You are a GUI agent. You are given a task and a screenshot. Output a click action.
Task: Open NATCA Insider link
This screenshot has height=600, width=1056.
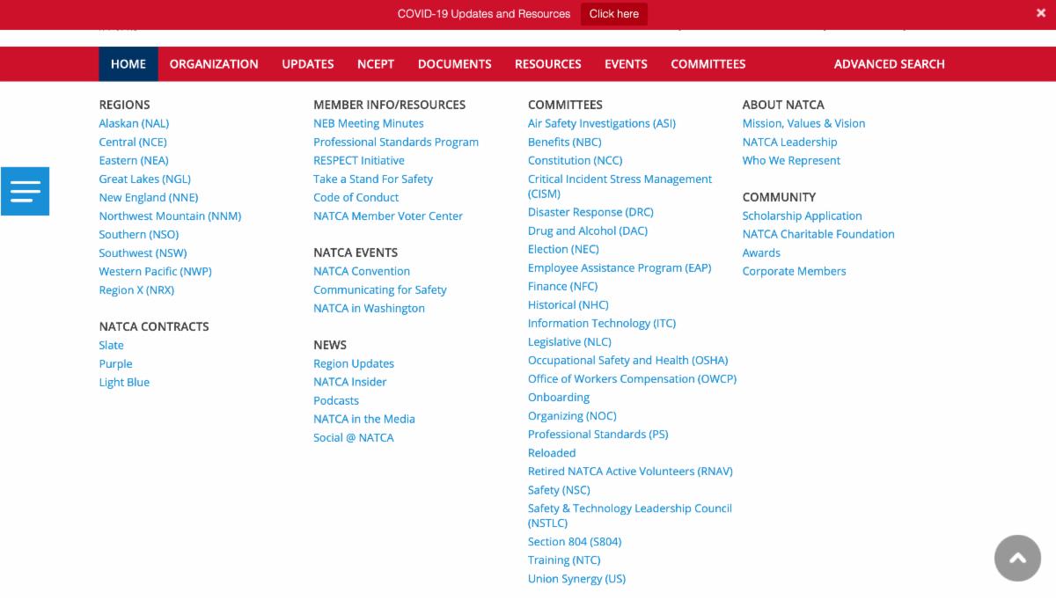pos(350,382)
